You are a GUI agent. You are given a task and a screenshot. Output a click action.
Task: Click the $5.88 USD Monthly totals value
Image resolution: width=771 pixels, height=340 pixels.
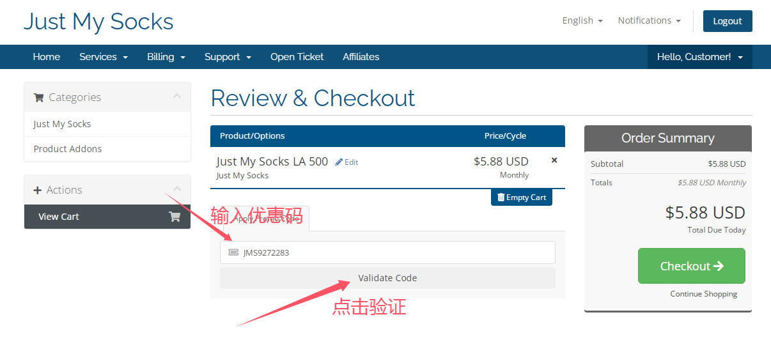[x=712, y=183]
